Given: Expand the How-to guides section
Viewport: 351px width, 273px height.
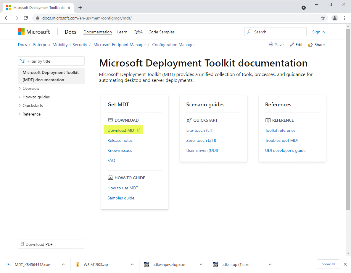Looking at the screenshot, I should (x=20, y=97).
